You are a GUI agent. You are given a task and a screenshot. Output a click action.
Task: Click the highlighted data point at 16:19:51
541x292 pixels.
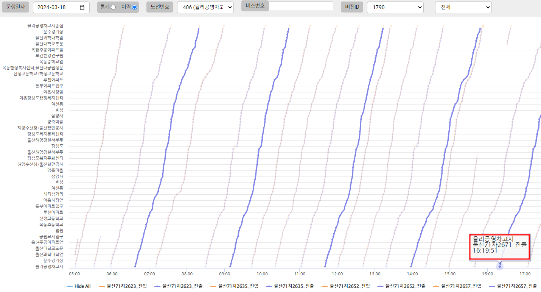(500, 267)
